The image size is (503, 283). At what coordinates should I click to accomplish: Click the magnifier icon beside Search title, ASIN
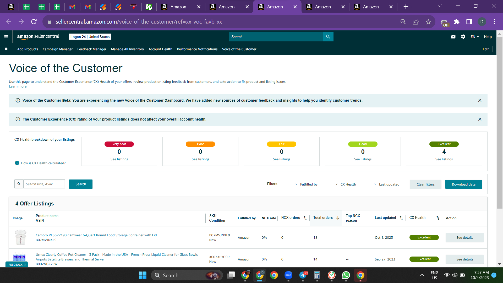[19, 184]
